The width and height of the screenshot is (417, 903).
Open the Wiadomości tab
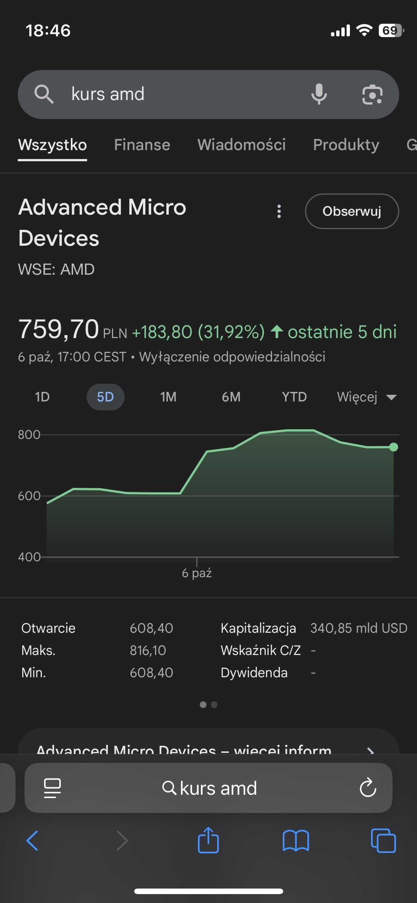click(241, 145)
